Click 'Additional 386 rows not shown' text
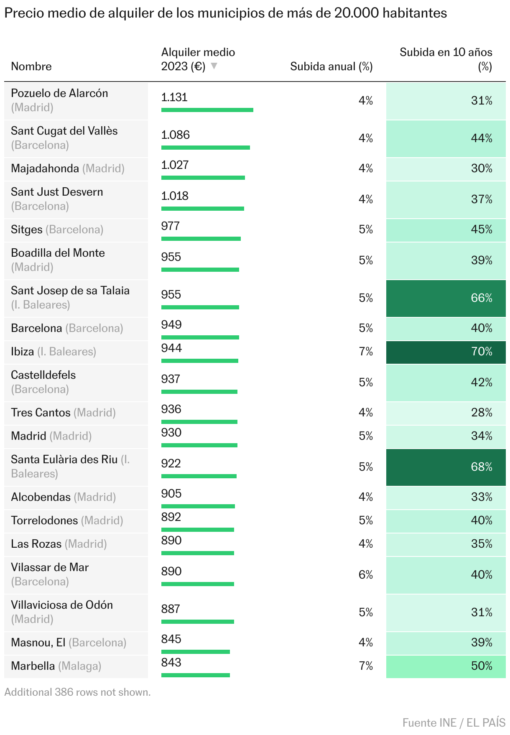 (x=77, y=692)
